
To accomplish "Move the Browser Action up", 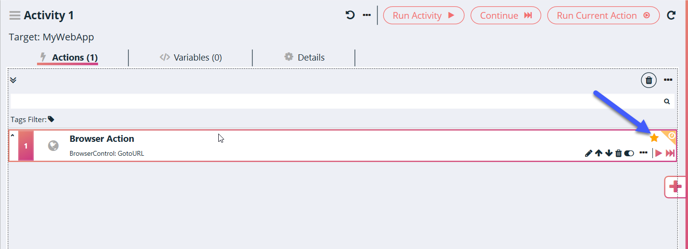I will click(x=599, y=153).
